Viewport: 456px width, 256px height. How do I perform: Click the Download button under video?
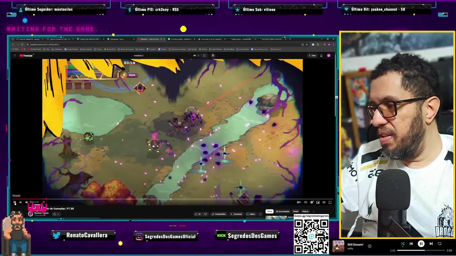pos(236,214)
